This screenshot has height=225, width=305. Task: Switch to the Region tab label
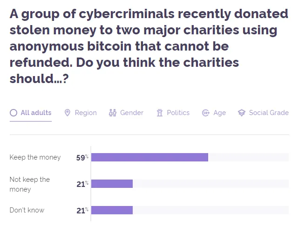point(86,113)
